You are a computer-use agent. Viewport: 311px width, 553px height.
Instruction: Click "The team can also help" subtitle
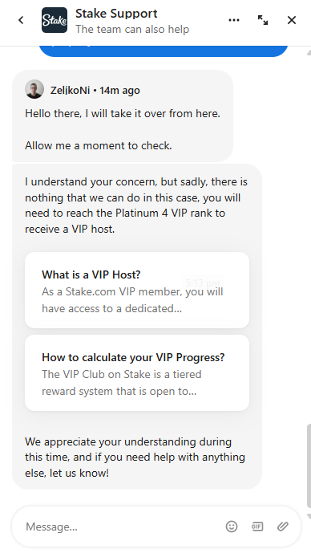(132, 29)
